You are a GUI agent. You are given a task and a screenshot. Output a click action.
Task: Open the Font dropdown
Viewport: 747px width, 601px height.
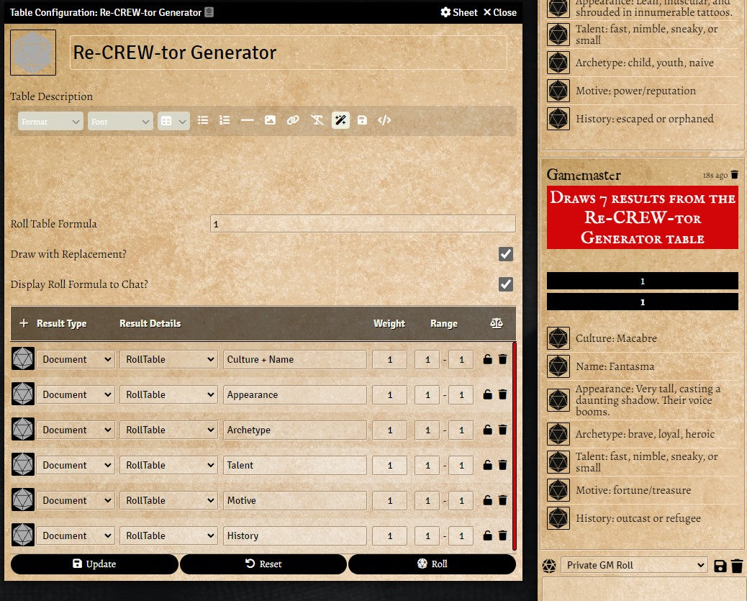coord(120,122)
